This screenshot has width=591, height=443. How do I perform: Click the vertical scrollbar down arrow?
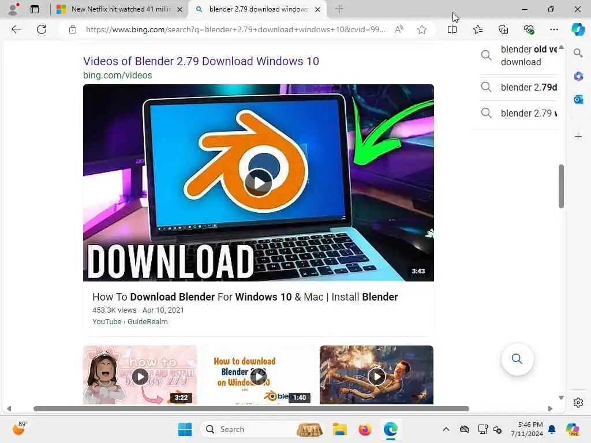561,398
